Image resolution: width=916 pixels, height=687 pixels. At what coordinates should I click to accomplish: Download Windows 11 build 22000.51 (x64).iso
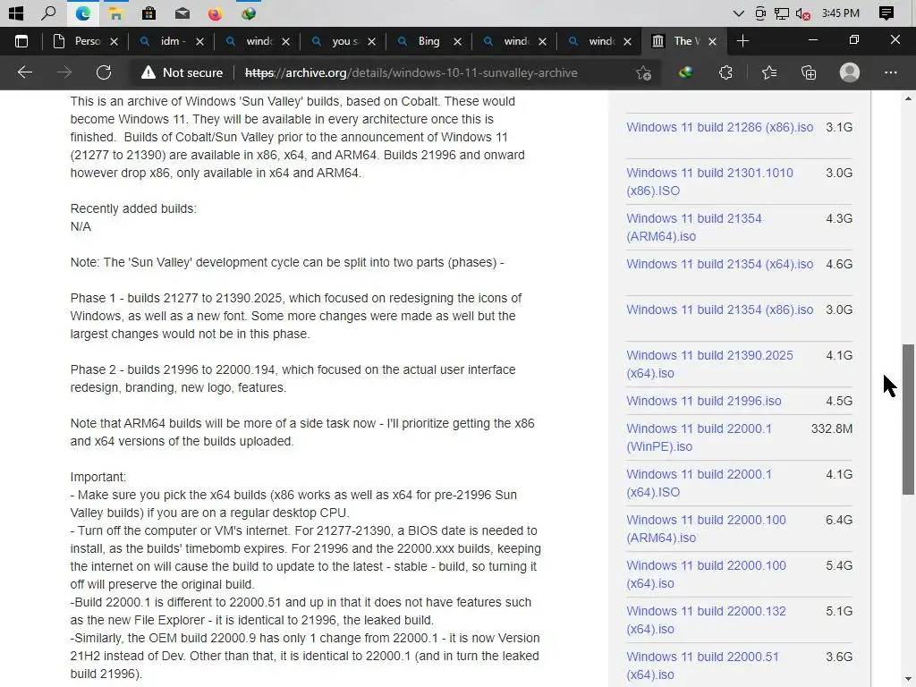pyautogui.click(x=703, y=666)
